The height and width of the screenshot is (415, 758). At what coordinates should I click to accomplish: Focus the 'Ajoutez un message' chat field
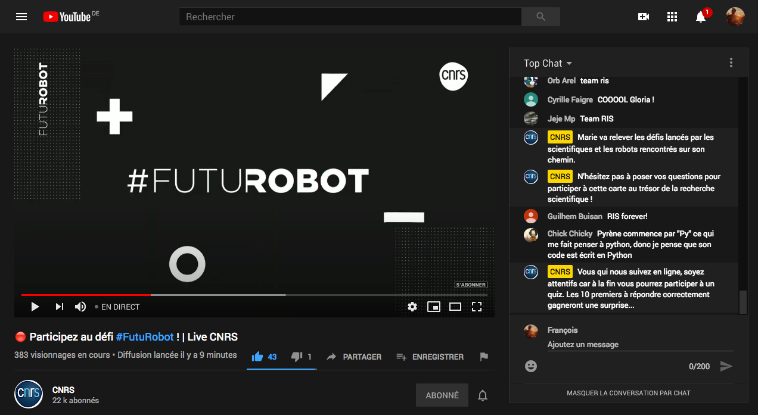click(641, 345)
